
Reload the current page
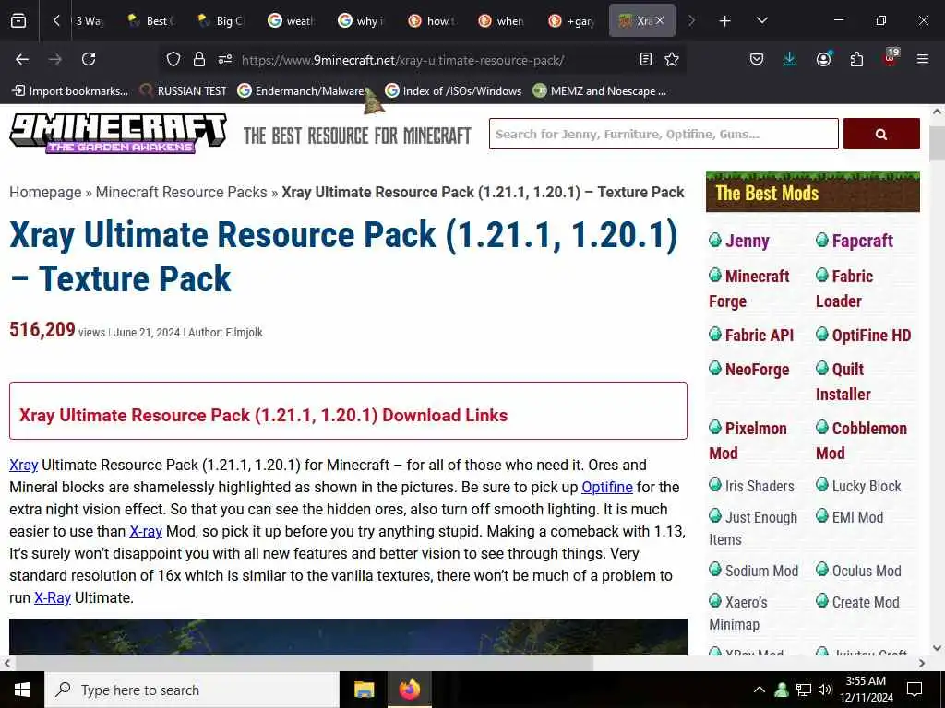click(x=89, y=59)
